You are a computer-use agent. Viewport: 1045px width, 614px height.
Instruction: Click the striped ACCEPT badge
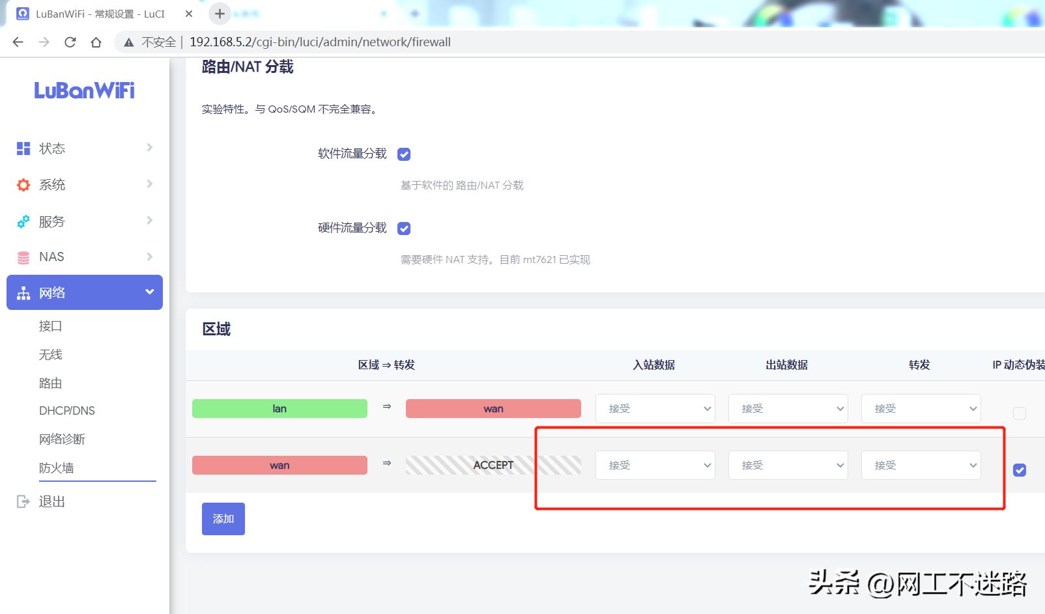493,466
